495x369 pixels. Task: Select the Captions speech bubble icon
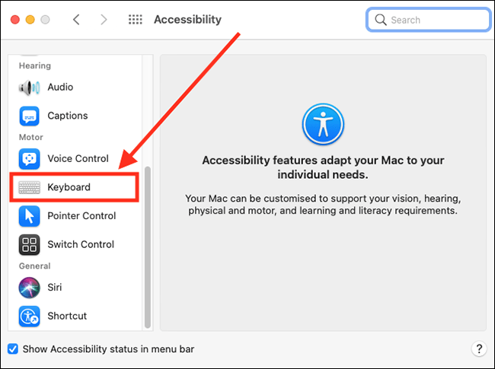pos(30,116)
